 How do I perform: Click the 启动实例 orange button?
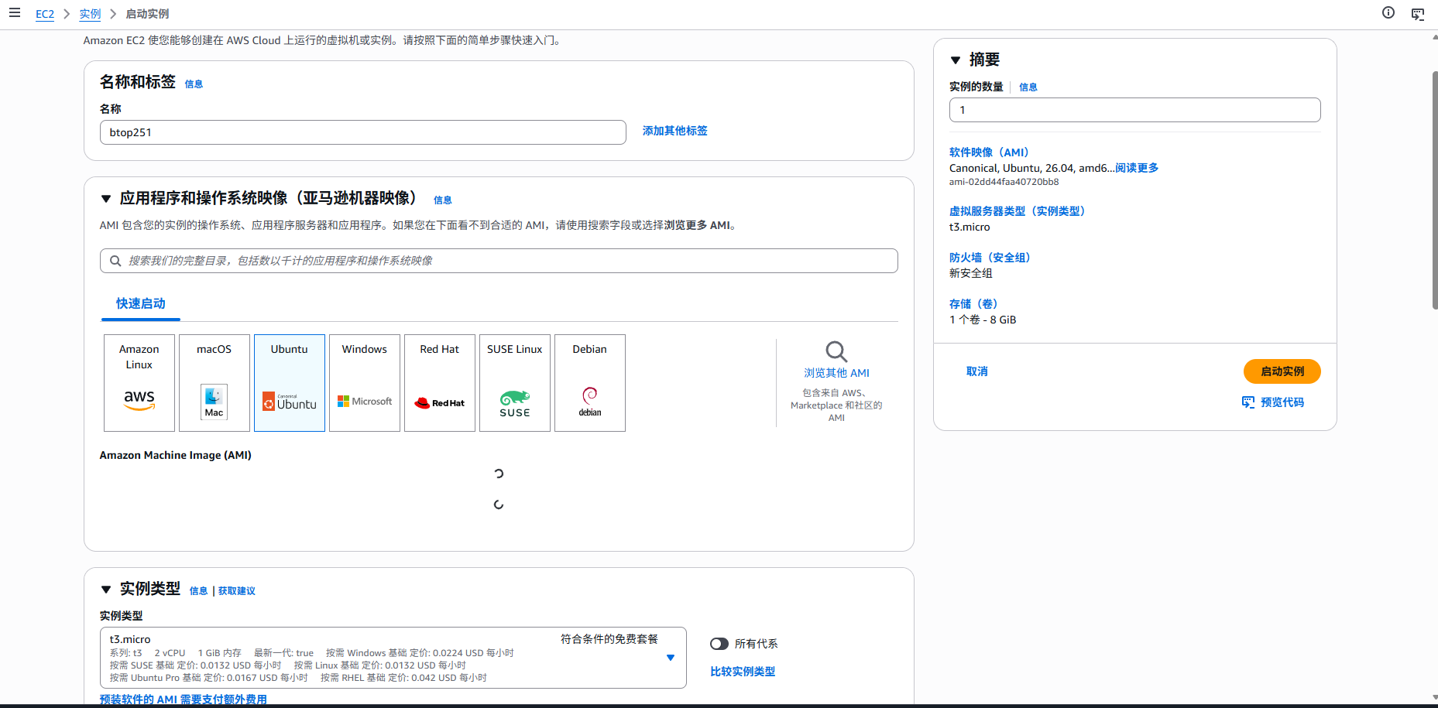coord(1282,371)
